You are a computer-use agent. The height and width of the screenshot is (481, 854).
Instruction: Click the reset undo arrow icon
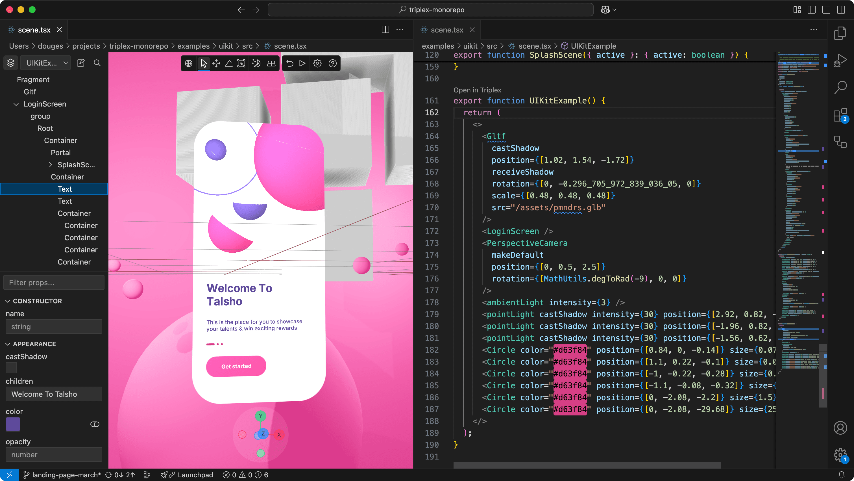[290, 63]
